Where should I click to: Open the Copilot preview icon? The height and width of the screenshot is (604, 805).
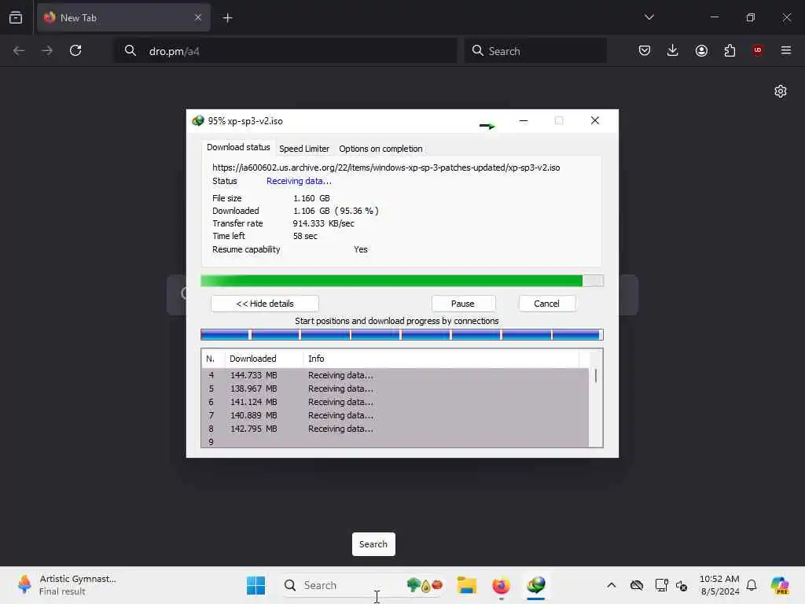tap(780, 585)
